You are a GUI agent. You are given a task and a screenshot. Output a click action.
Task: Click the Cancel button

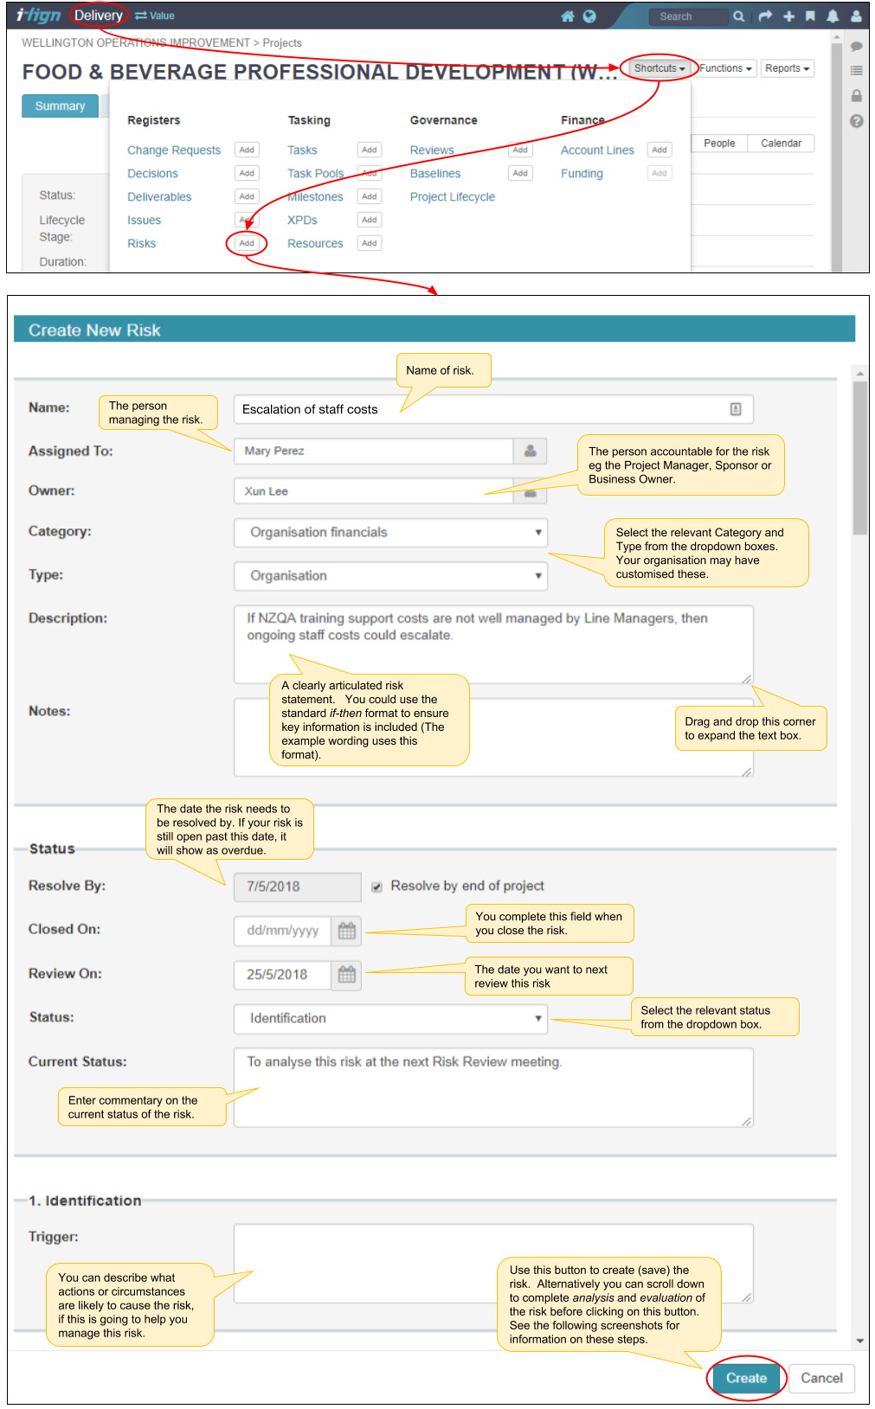pos(821,1378)
